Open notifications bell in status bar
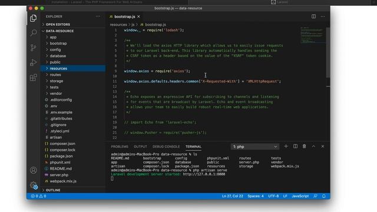This screenshot has width=377, height=212. tap(324, 196)
